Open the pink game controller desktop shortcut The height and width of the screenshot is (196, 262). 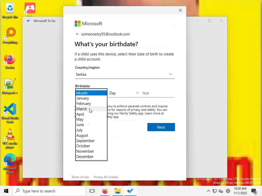[30, 8]
